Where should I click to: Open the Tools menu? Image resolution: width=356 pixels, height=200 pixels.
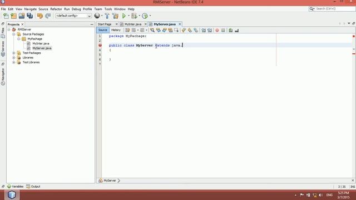tap(108, 9)
